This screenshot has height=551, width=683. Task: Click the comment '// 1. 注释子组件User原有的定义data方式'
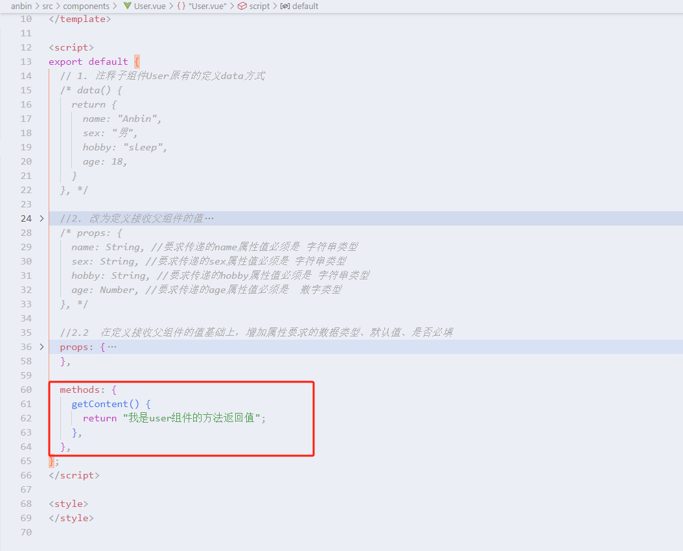[163, 76]
